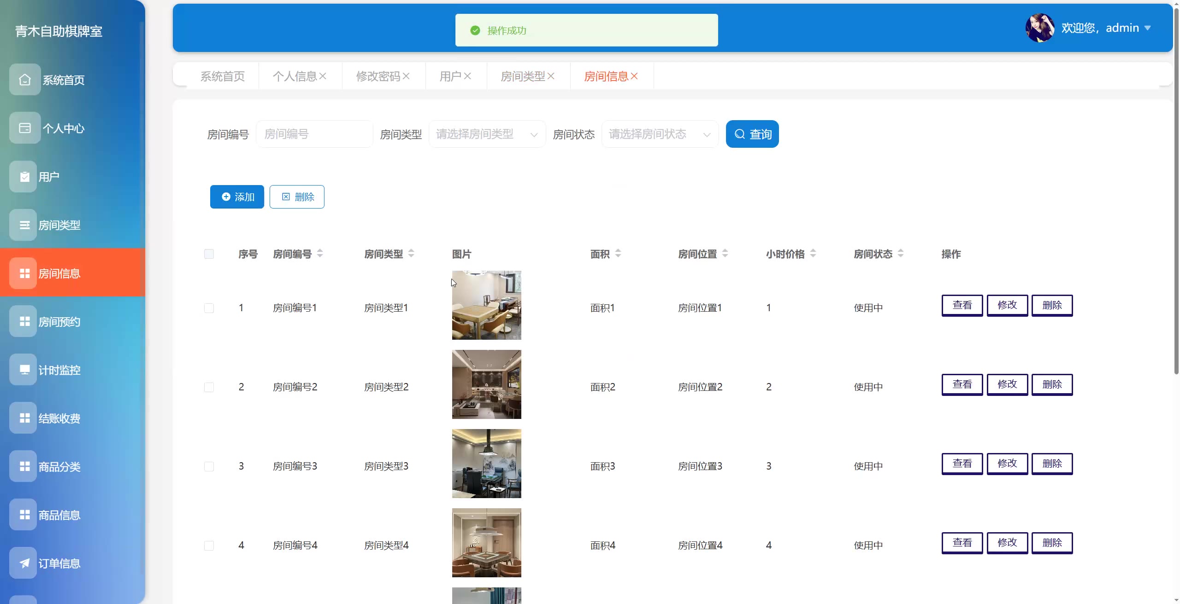Tick the checkbox for row 房间编号3

click(209, 466)
